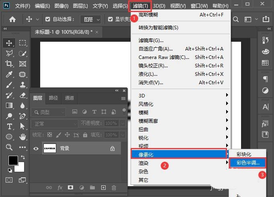Create a new layer plus icon
The height and width of the screenshot is (197, 274).
click(x=103, y=188)
